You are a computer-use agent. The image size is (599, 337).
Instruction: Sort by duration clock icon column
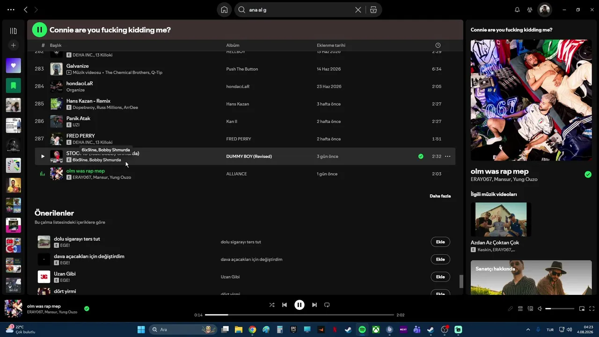(x=438, y=45)
